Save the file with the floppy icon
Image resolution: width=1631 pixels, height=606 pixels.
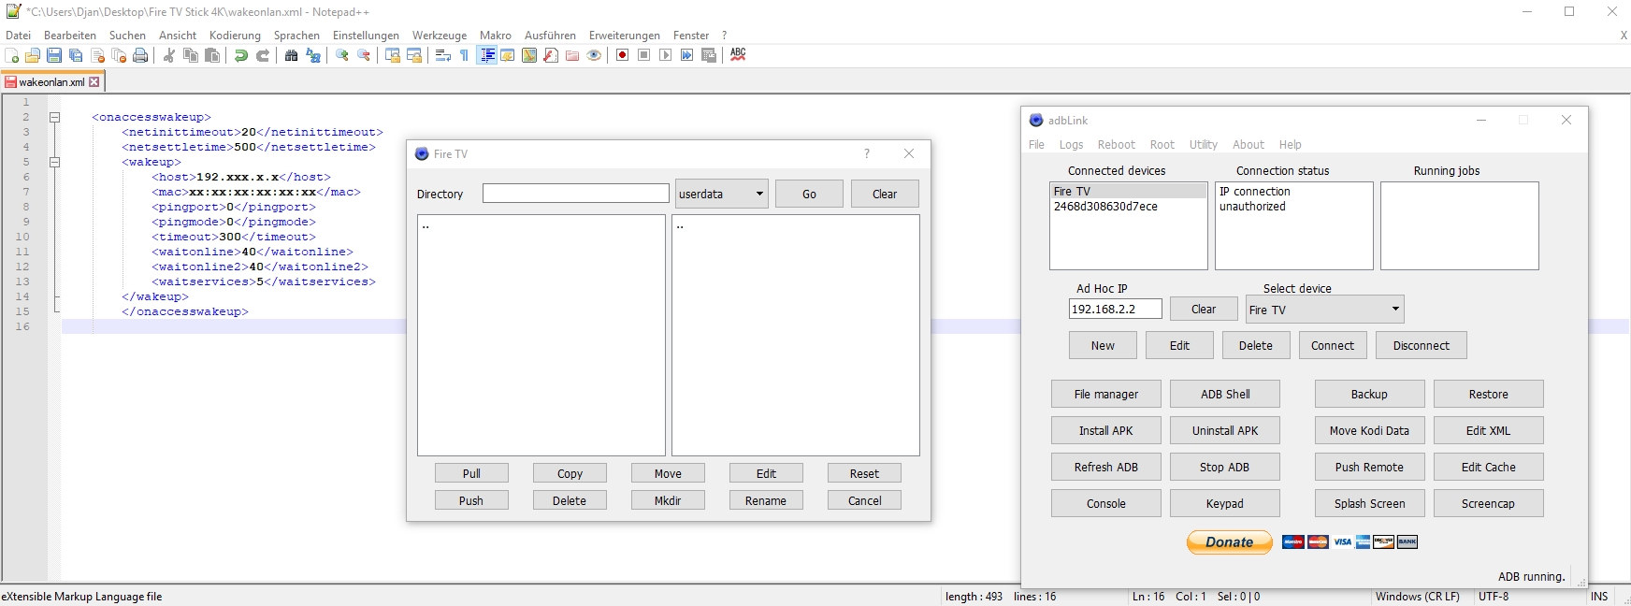54,55
